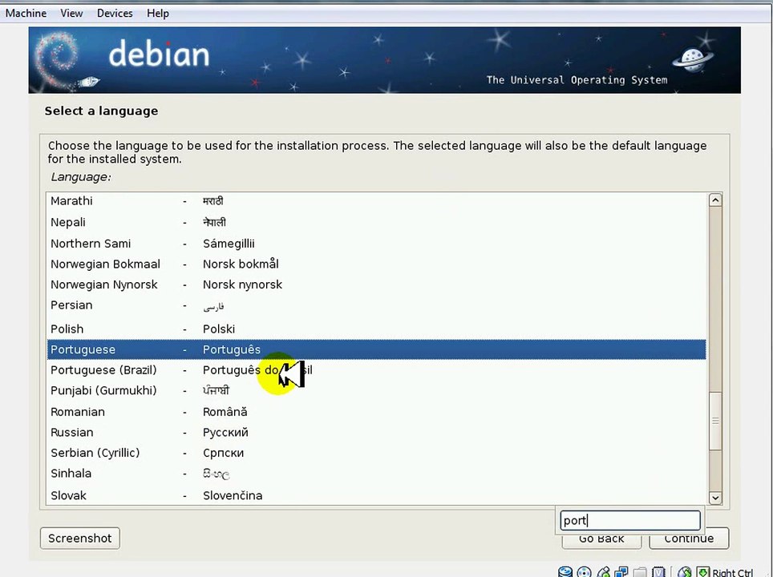Click the hard disk activity status icon
This screenshot has width=773, height=577.
pyautogui.click(x=565, y=571)
